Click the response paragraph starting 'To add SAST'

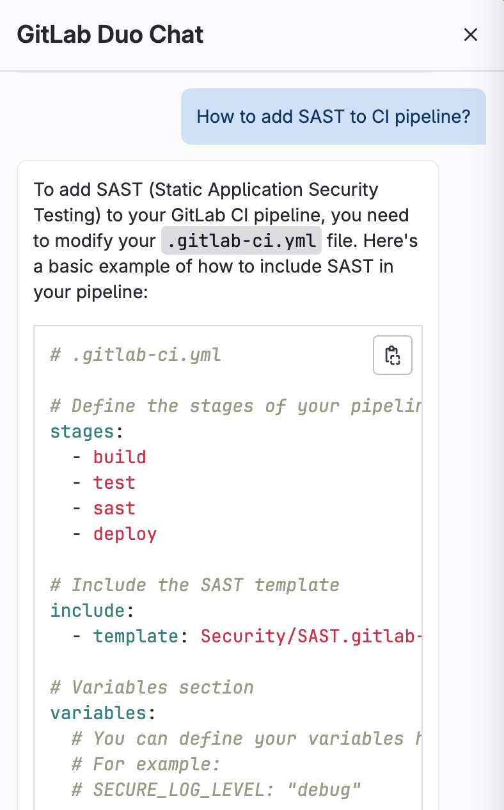[x=226, y=241]
